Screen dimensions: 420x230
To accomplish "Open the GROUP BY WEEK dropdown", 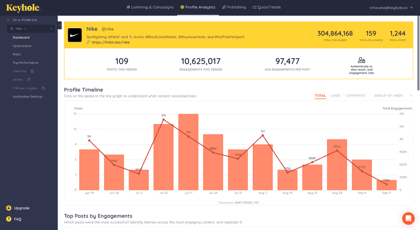I will tap(393, 96).
